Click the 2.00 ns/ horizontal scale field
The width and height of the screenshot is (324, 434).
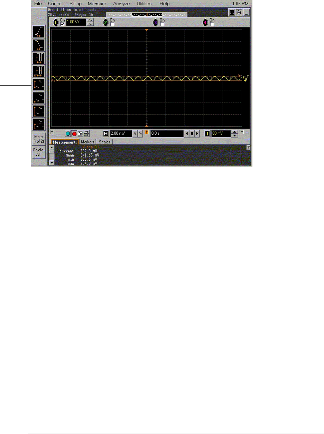(x=121, y=134)
